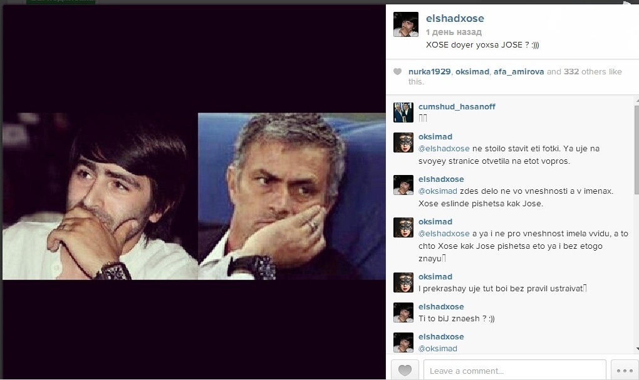Click oksimad's masked avatar on first comment
Screen dimensions: 639x380
pos(403,142)
